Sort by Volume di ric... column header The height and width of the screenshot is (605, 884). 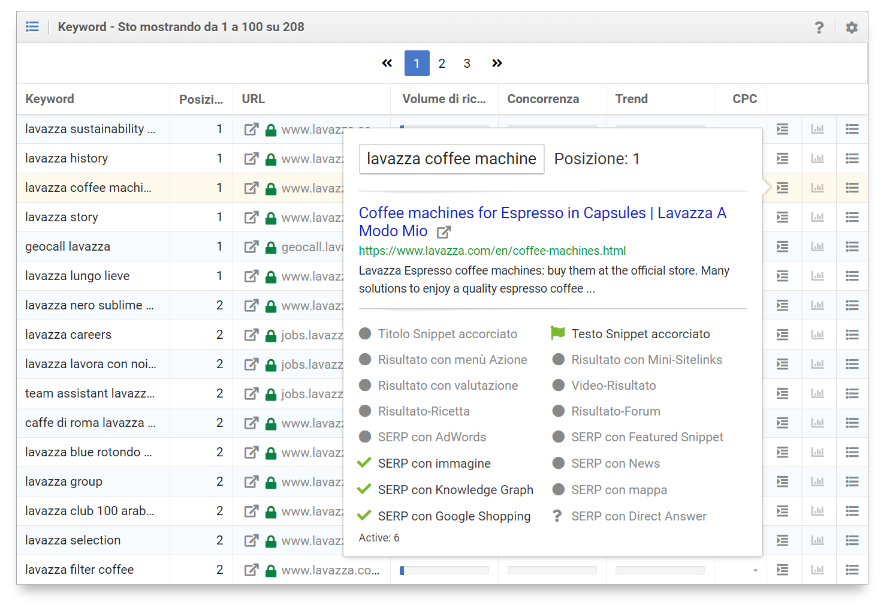tap(444, 99)
